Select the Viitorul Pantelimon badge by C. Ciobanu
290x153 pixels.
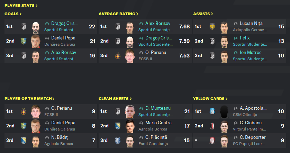coord(212,126)
